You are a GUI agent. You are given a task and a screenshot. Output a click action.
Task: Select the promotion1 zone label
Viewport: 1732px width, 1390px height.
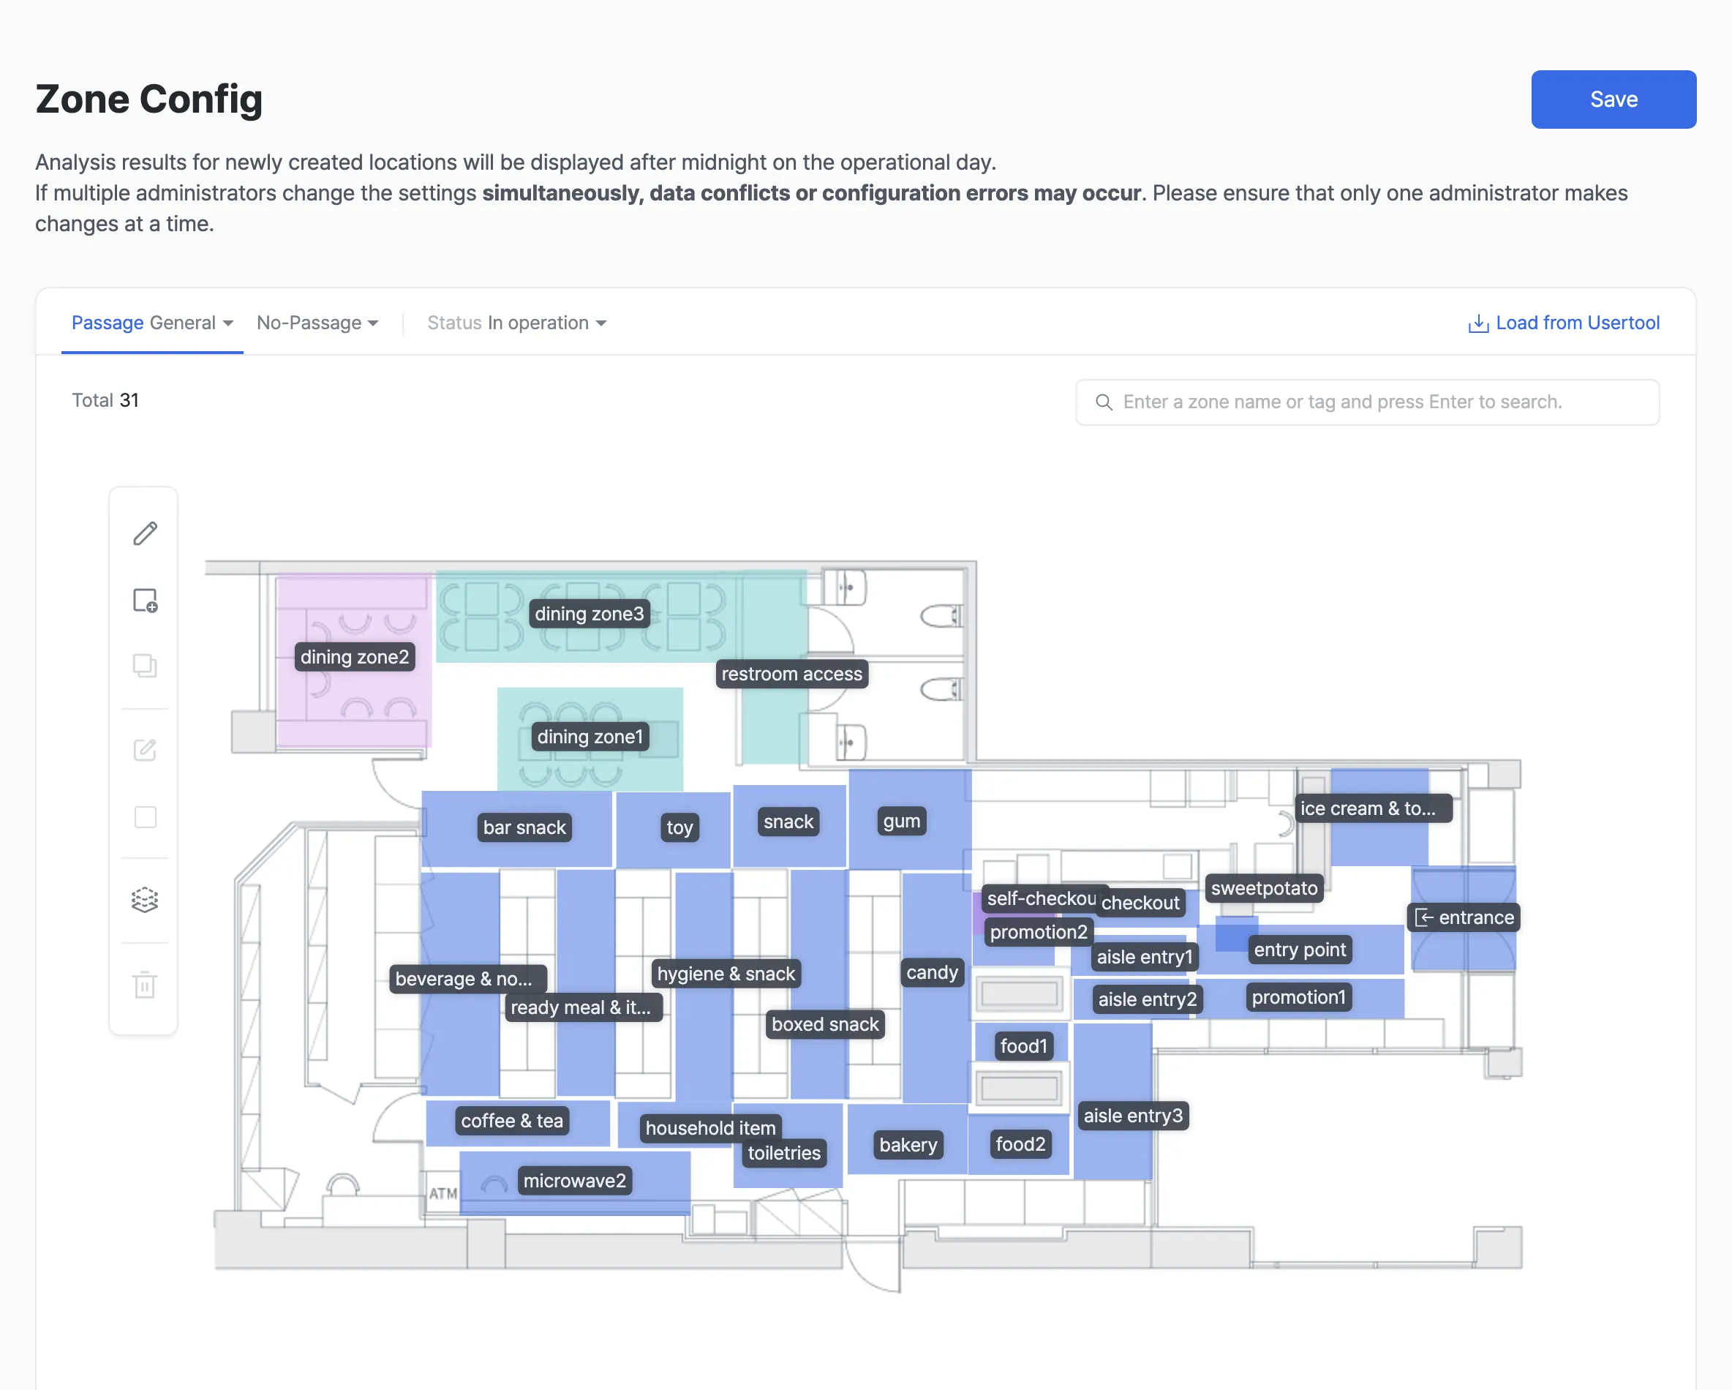click(x=1298, y=997)
